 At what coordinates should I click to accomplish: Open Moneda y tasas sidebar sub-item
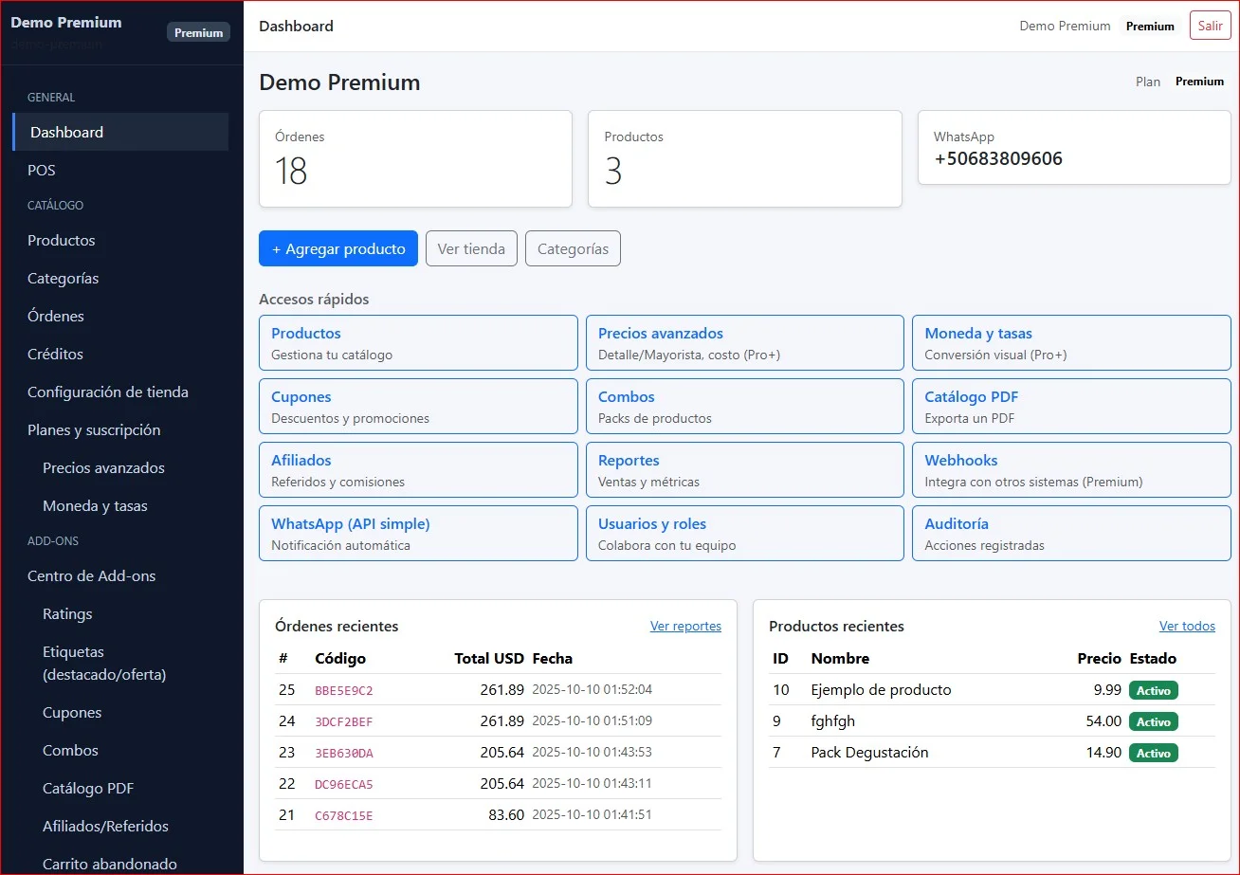tap(95, 505)
